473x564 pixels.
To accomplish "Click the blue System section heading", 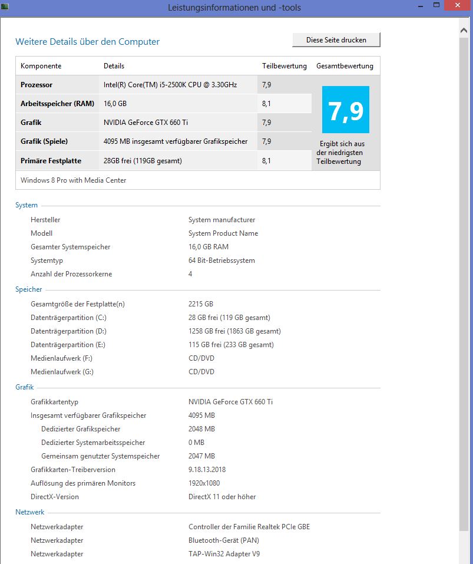I will coord(27,205).
